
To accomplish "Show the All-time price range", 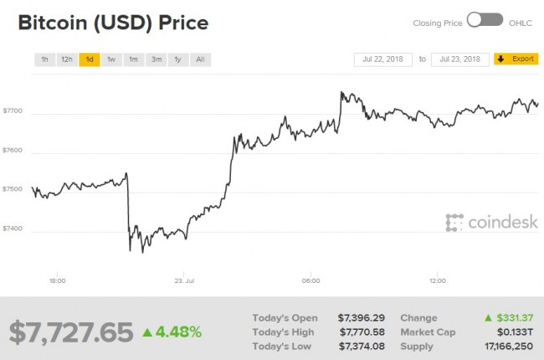I will [200, 59].
